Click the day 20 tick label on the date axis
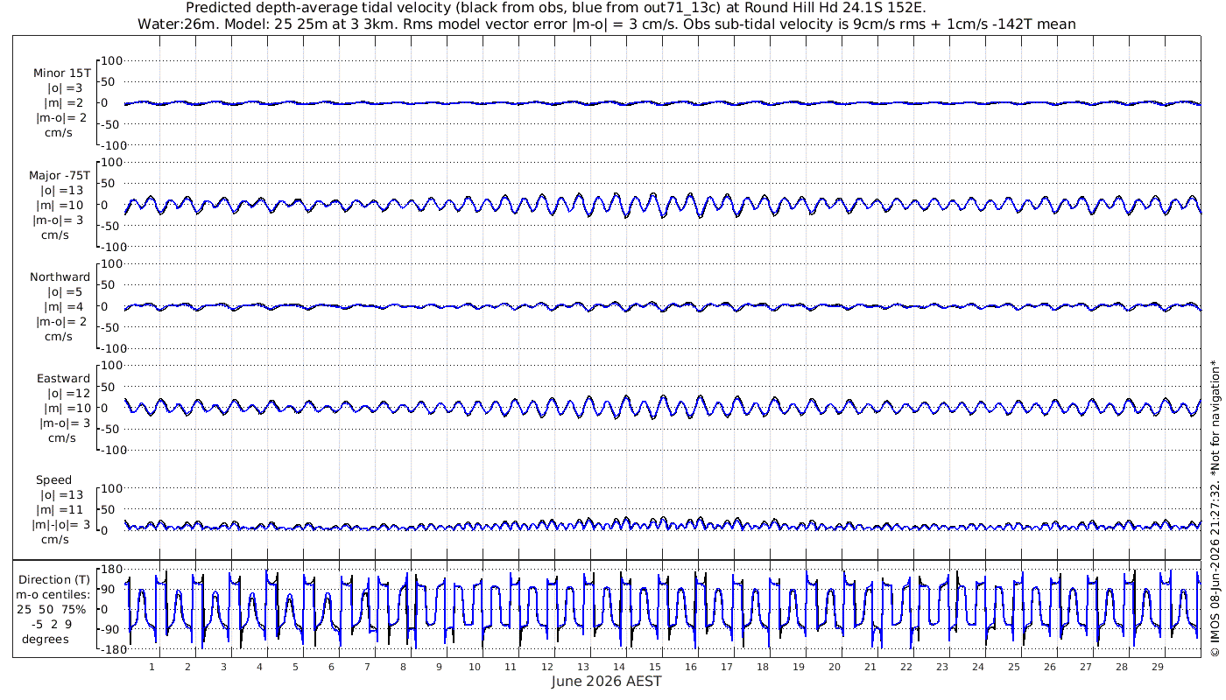 (x=834, y=667)
